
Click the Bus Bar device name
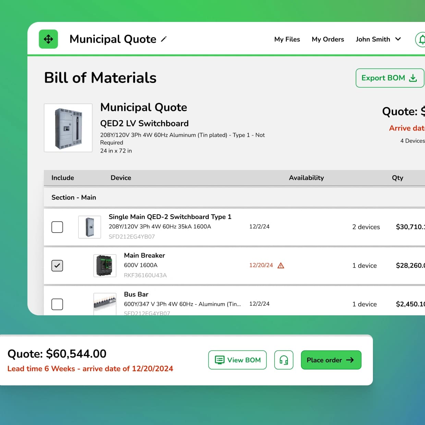[136, 294]
